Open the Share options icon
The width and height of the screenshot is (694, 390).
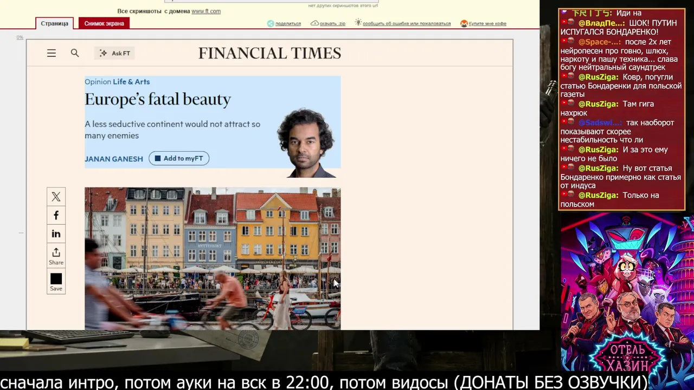click(x=56, y=256)
